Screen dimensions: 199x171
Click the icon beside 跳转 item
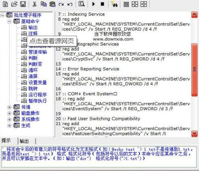(x=24, y=88)
